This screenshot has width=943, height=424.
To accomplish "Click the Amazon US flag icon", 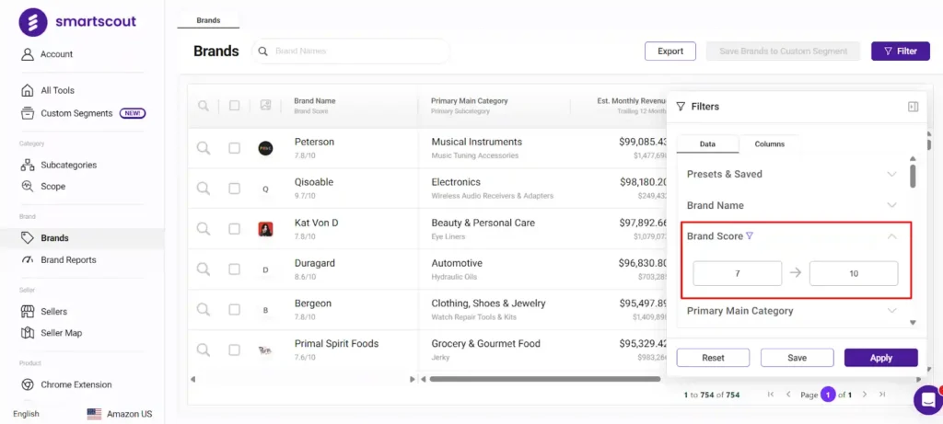I will 95,414.
